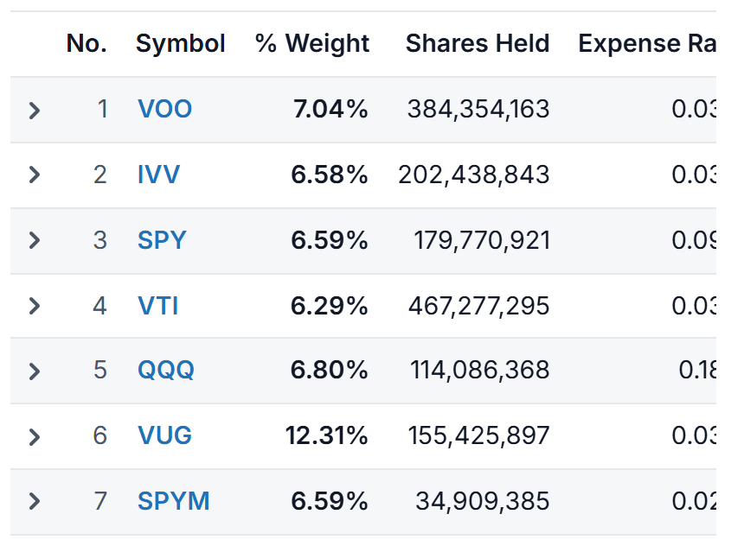
Task: Expand the SPY row chevron
Action: pos(34,240)
